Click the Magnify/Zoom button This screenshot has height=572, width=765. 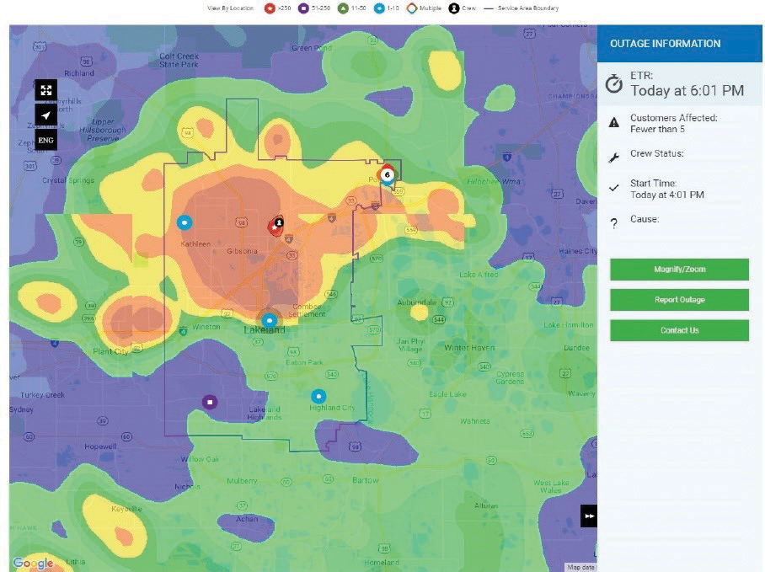click(679, 270)
